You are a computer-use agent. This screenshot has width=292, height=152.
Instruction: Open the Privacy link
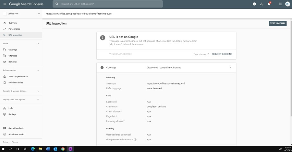[6, 142]
